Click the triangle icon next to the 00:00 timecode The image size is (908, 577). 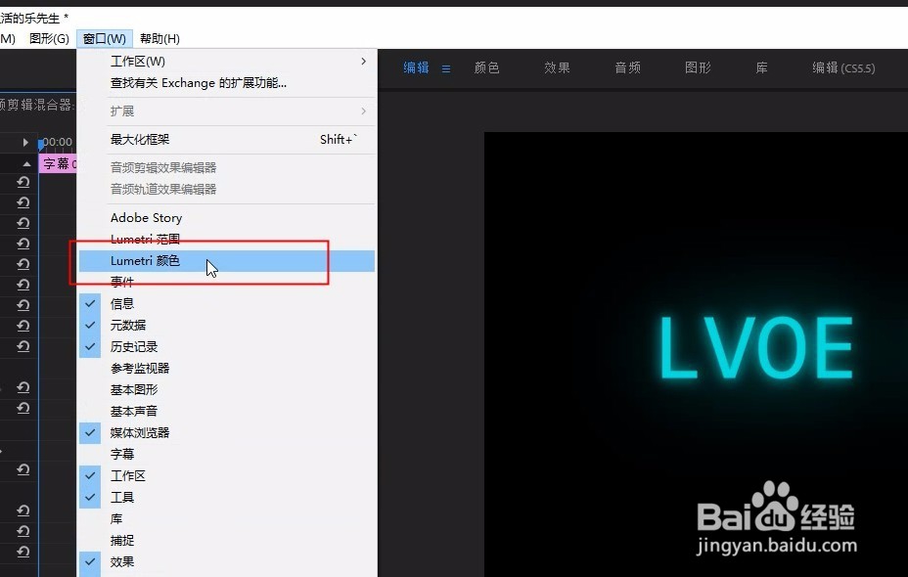point(23,143)
